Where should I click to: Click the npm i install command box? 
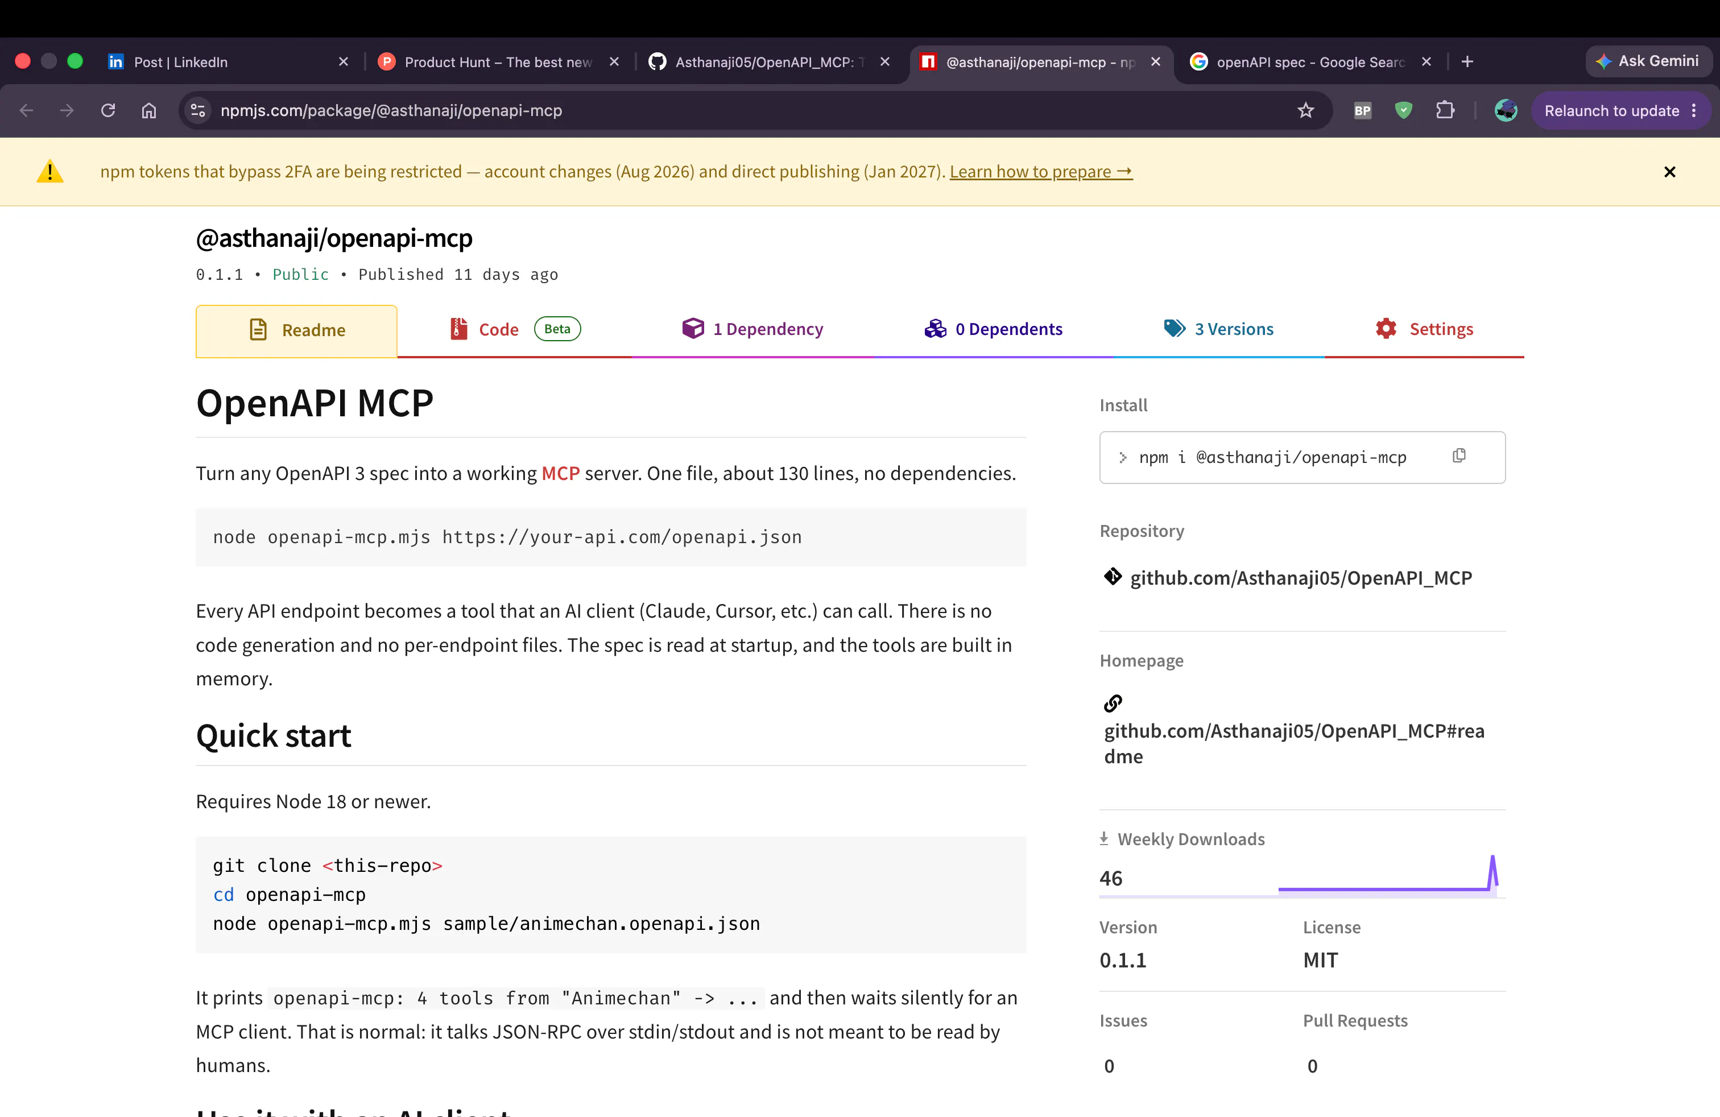pos(1303,457)
